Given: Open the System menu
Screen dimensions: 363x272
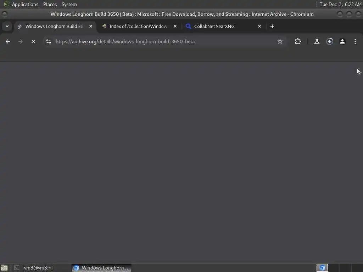Looking at the screenshot, I should pyautogui.click(x=69, y=4).
